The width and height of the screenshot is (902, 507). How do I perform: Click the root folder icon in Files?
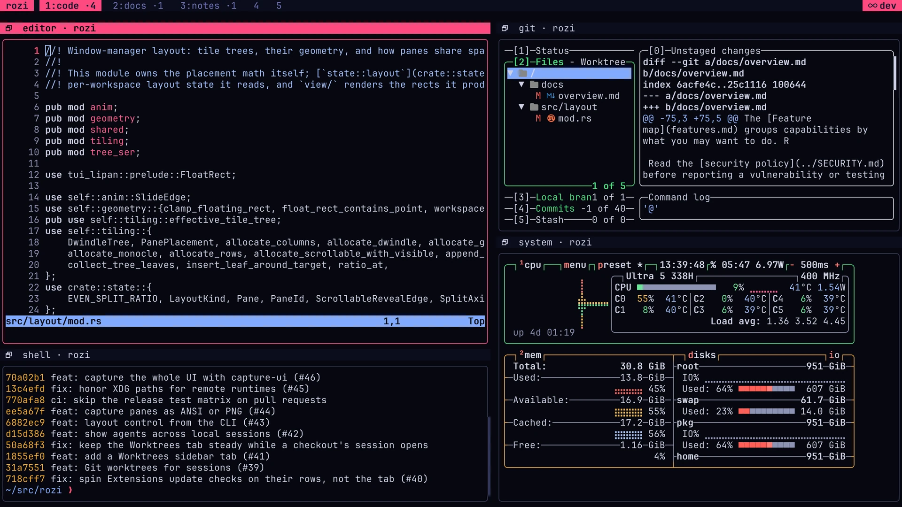(522, 73)
